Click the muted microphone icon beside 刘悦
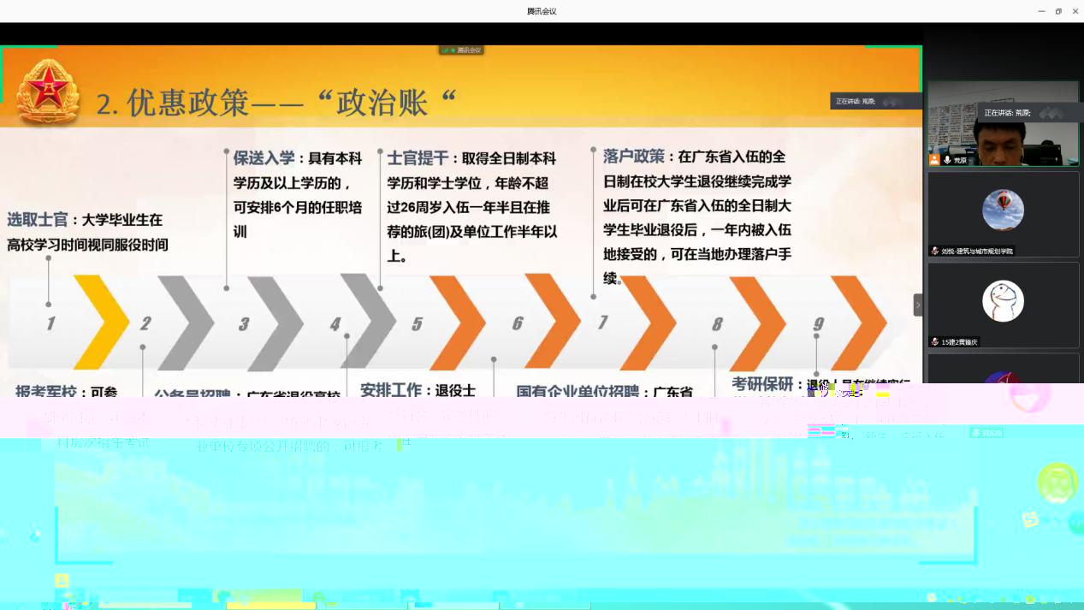1084x610 pixels. point(935,251)
